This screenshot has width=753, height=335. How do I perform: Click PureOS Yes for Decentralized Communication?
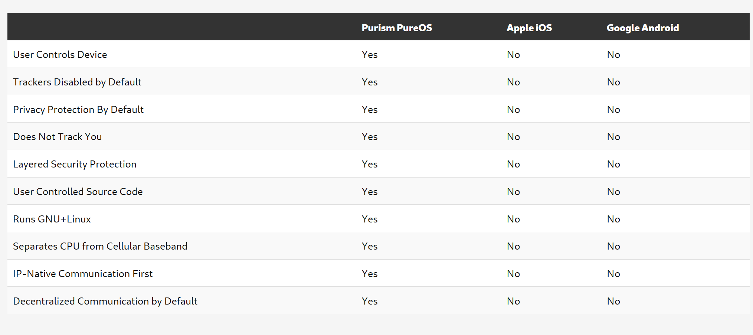coord(370,301)
